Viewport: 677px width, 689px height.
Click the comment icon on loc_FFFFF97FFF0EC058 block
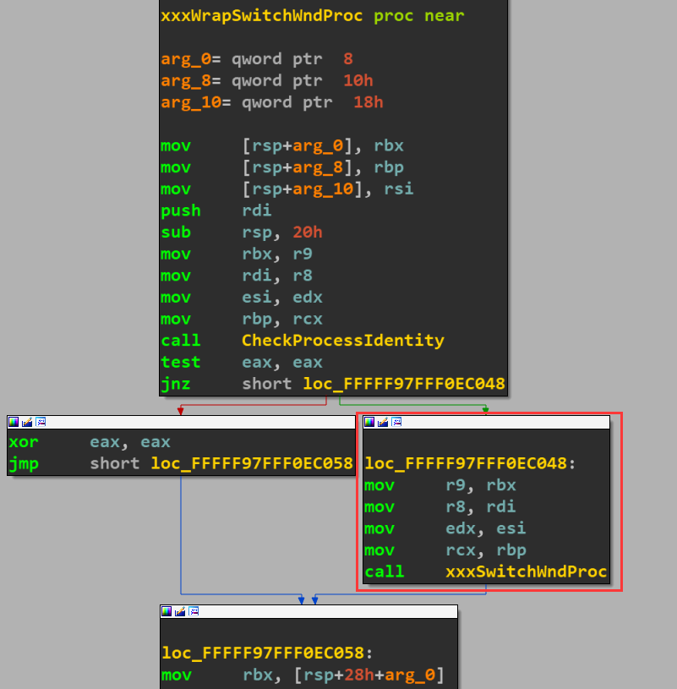pyautogui.click(x=194, y=611)
